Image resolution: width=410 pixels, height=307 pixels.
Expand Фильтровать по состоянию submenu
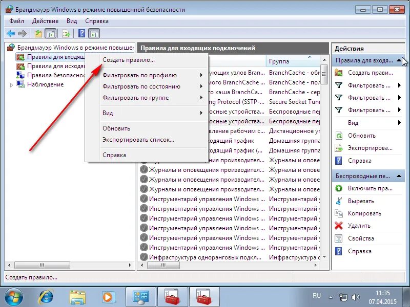147,86
